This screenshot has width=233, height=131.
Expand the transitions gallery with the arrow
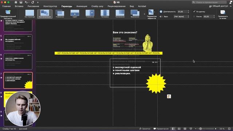[145, 14]
